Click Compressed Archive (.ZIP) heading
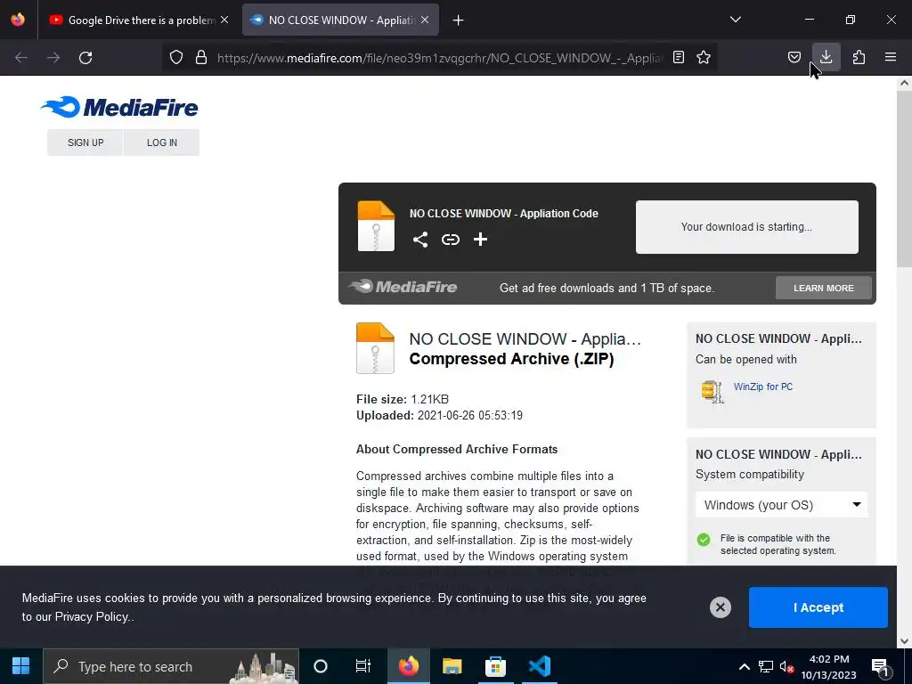This screenshot has width=912, height=684. click(x=511, y=359)
